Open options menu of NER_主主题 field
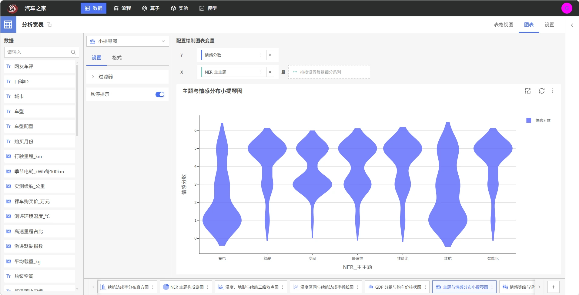 [x=261, y=72]
